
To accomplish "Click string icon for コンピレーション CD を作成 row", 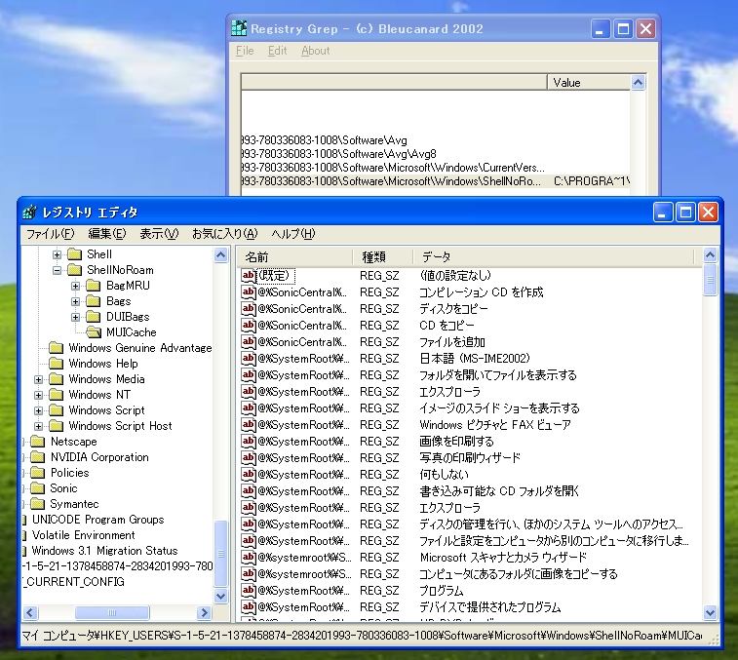I will click(249, 291).
